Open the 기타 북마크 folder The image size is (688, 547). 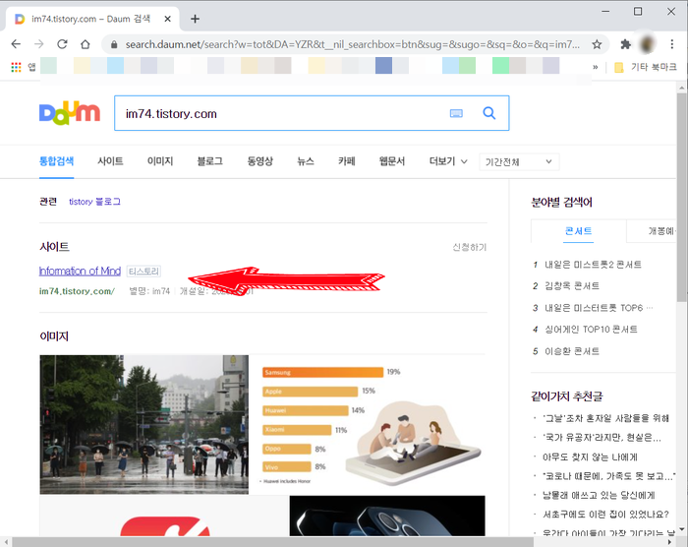[x=646, y=67]
